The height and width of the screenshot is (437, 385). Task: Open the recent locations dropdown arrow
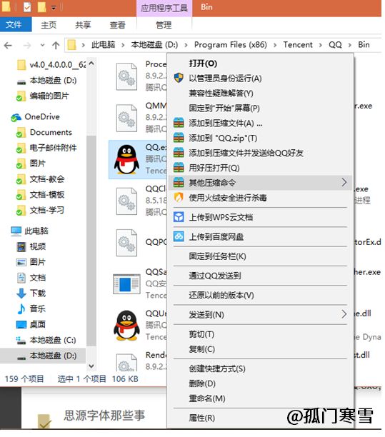click(42, 45)
